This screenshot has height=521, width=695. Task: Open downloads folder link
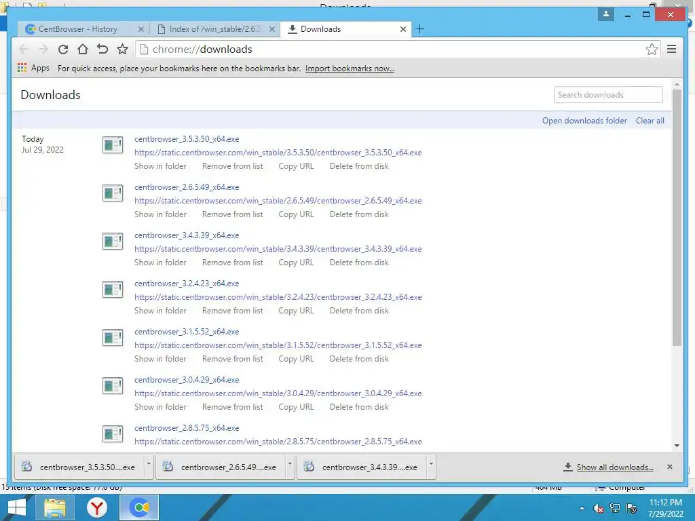[584, 121]
